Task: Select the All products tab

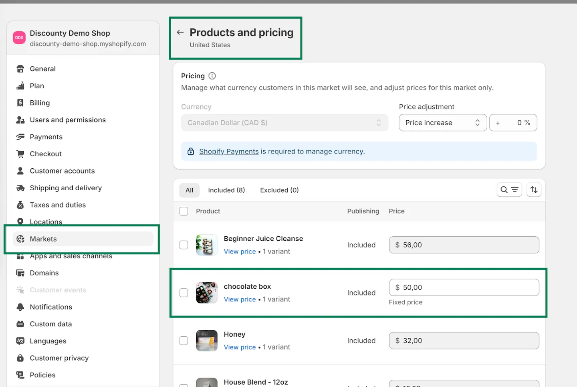Action: pos(189,190)
